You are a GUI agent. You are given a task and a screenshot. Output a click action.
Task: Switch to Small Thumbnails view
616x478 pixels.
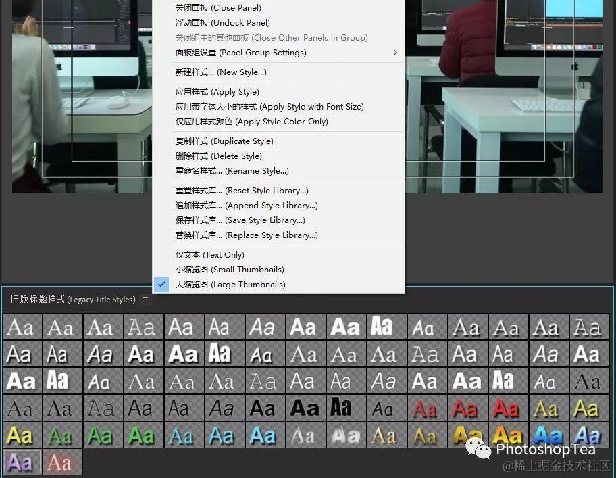(x=278, y=270)
